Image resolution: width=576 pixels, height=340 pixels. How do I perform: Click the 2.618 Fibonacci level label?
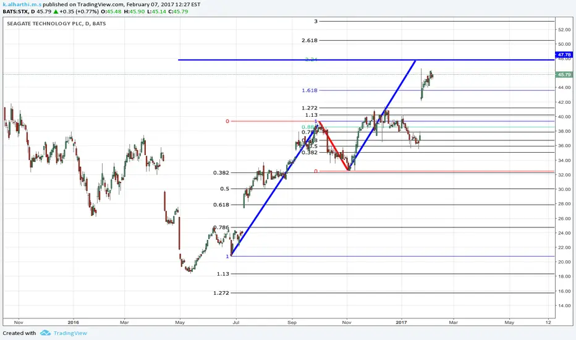pyautogui.click(x=310, y=40)
